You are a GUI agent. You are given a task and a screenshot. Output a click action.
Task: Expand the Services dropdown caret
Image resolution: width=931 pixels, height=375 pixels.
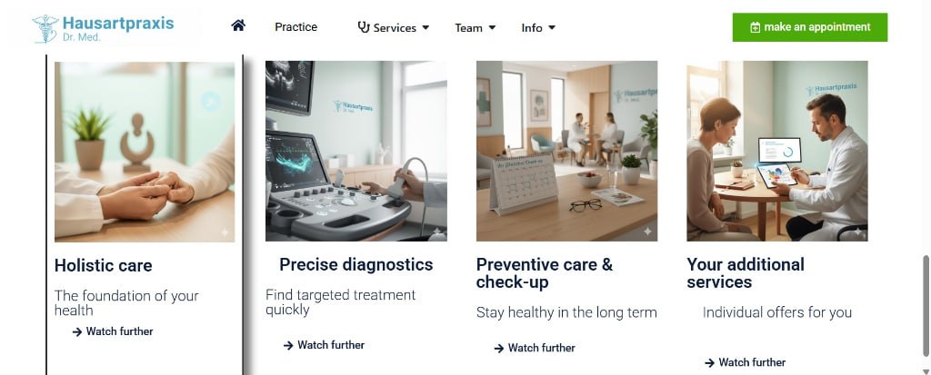(x=425, y=27)
